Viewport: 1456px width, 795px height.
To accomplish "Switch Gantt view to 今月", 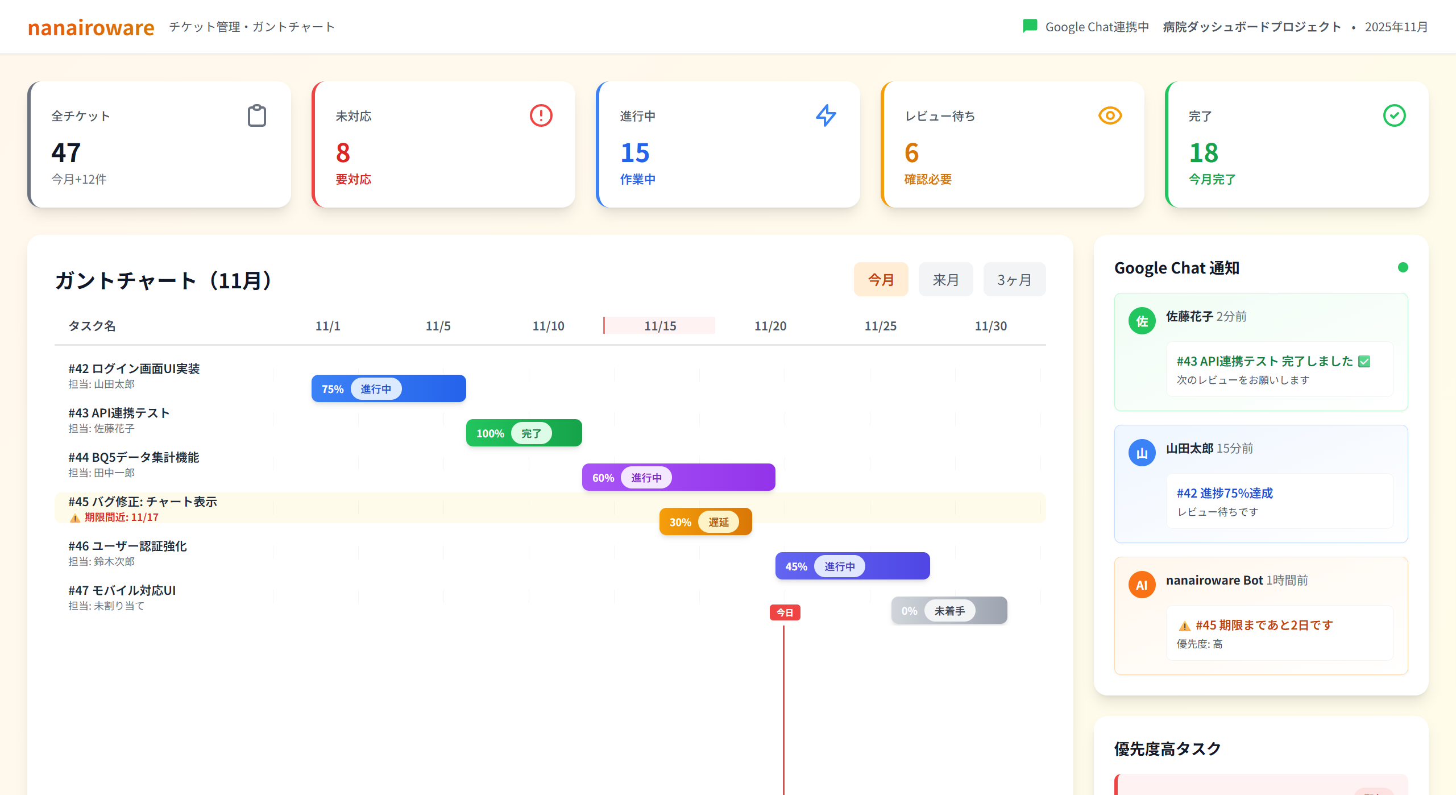I will point(881,279).
